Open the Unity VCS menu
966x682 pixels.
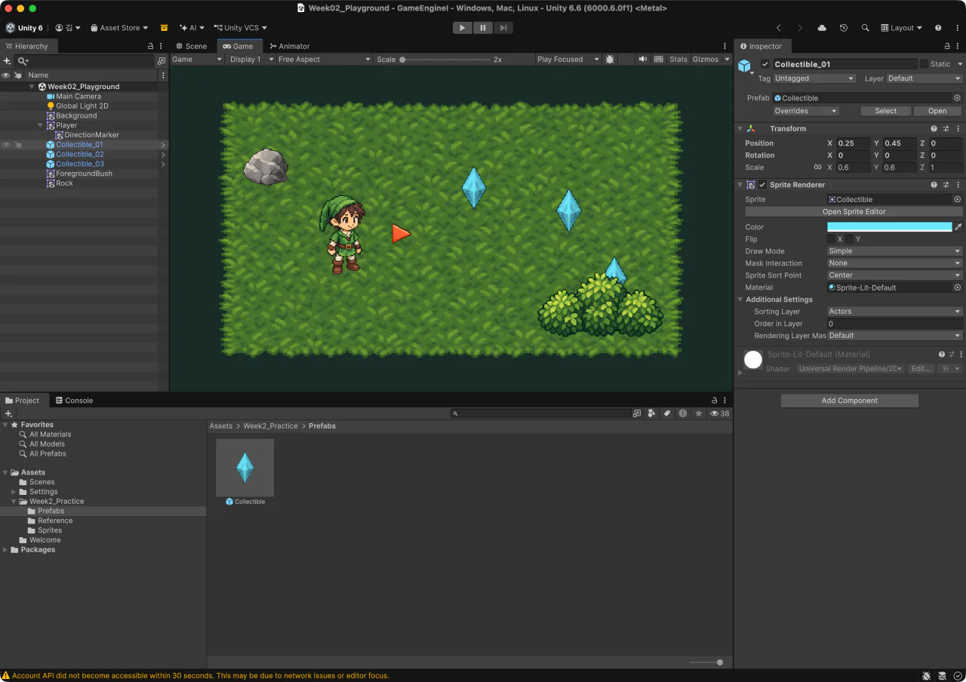pos(241,28)
